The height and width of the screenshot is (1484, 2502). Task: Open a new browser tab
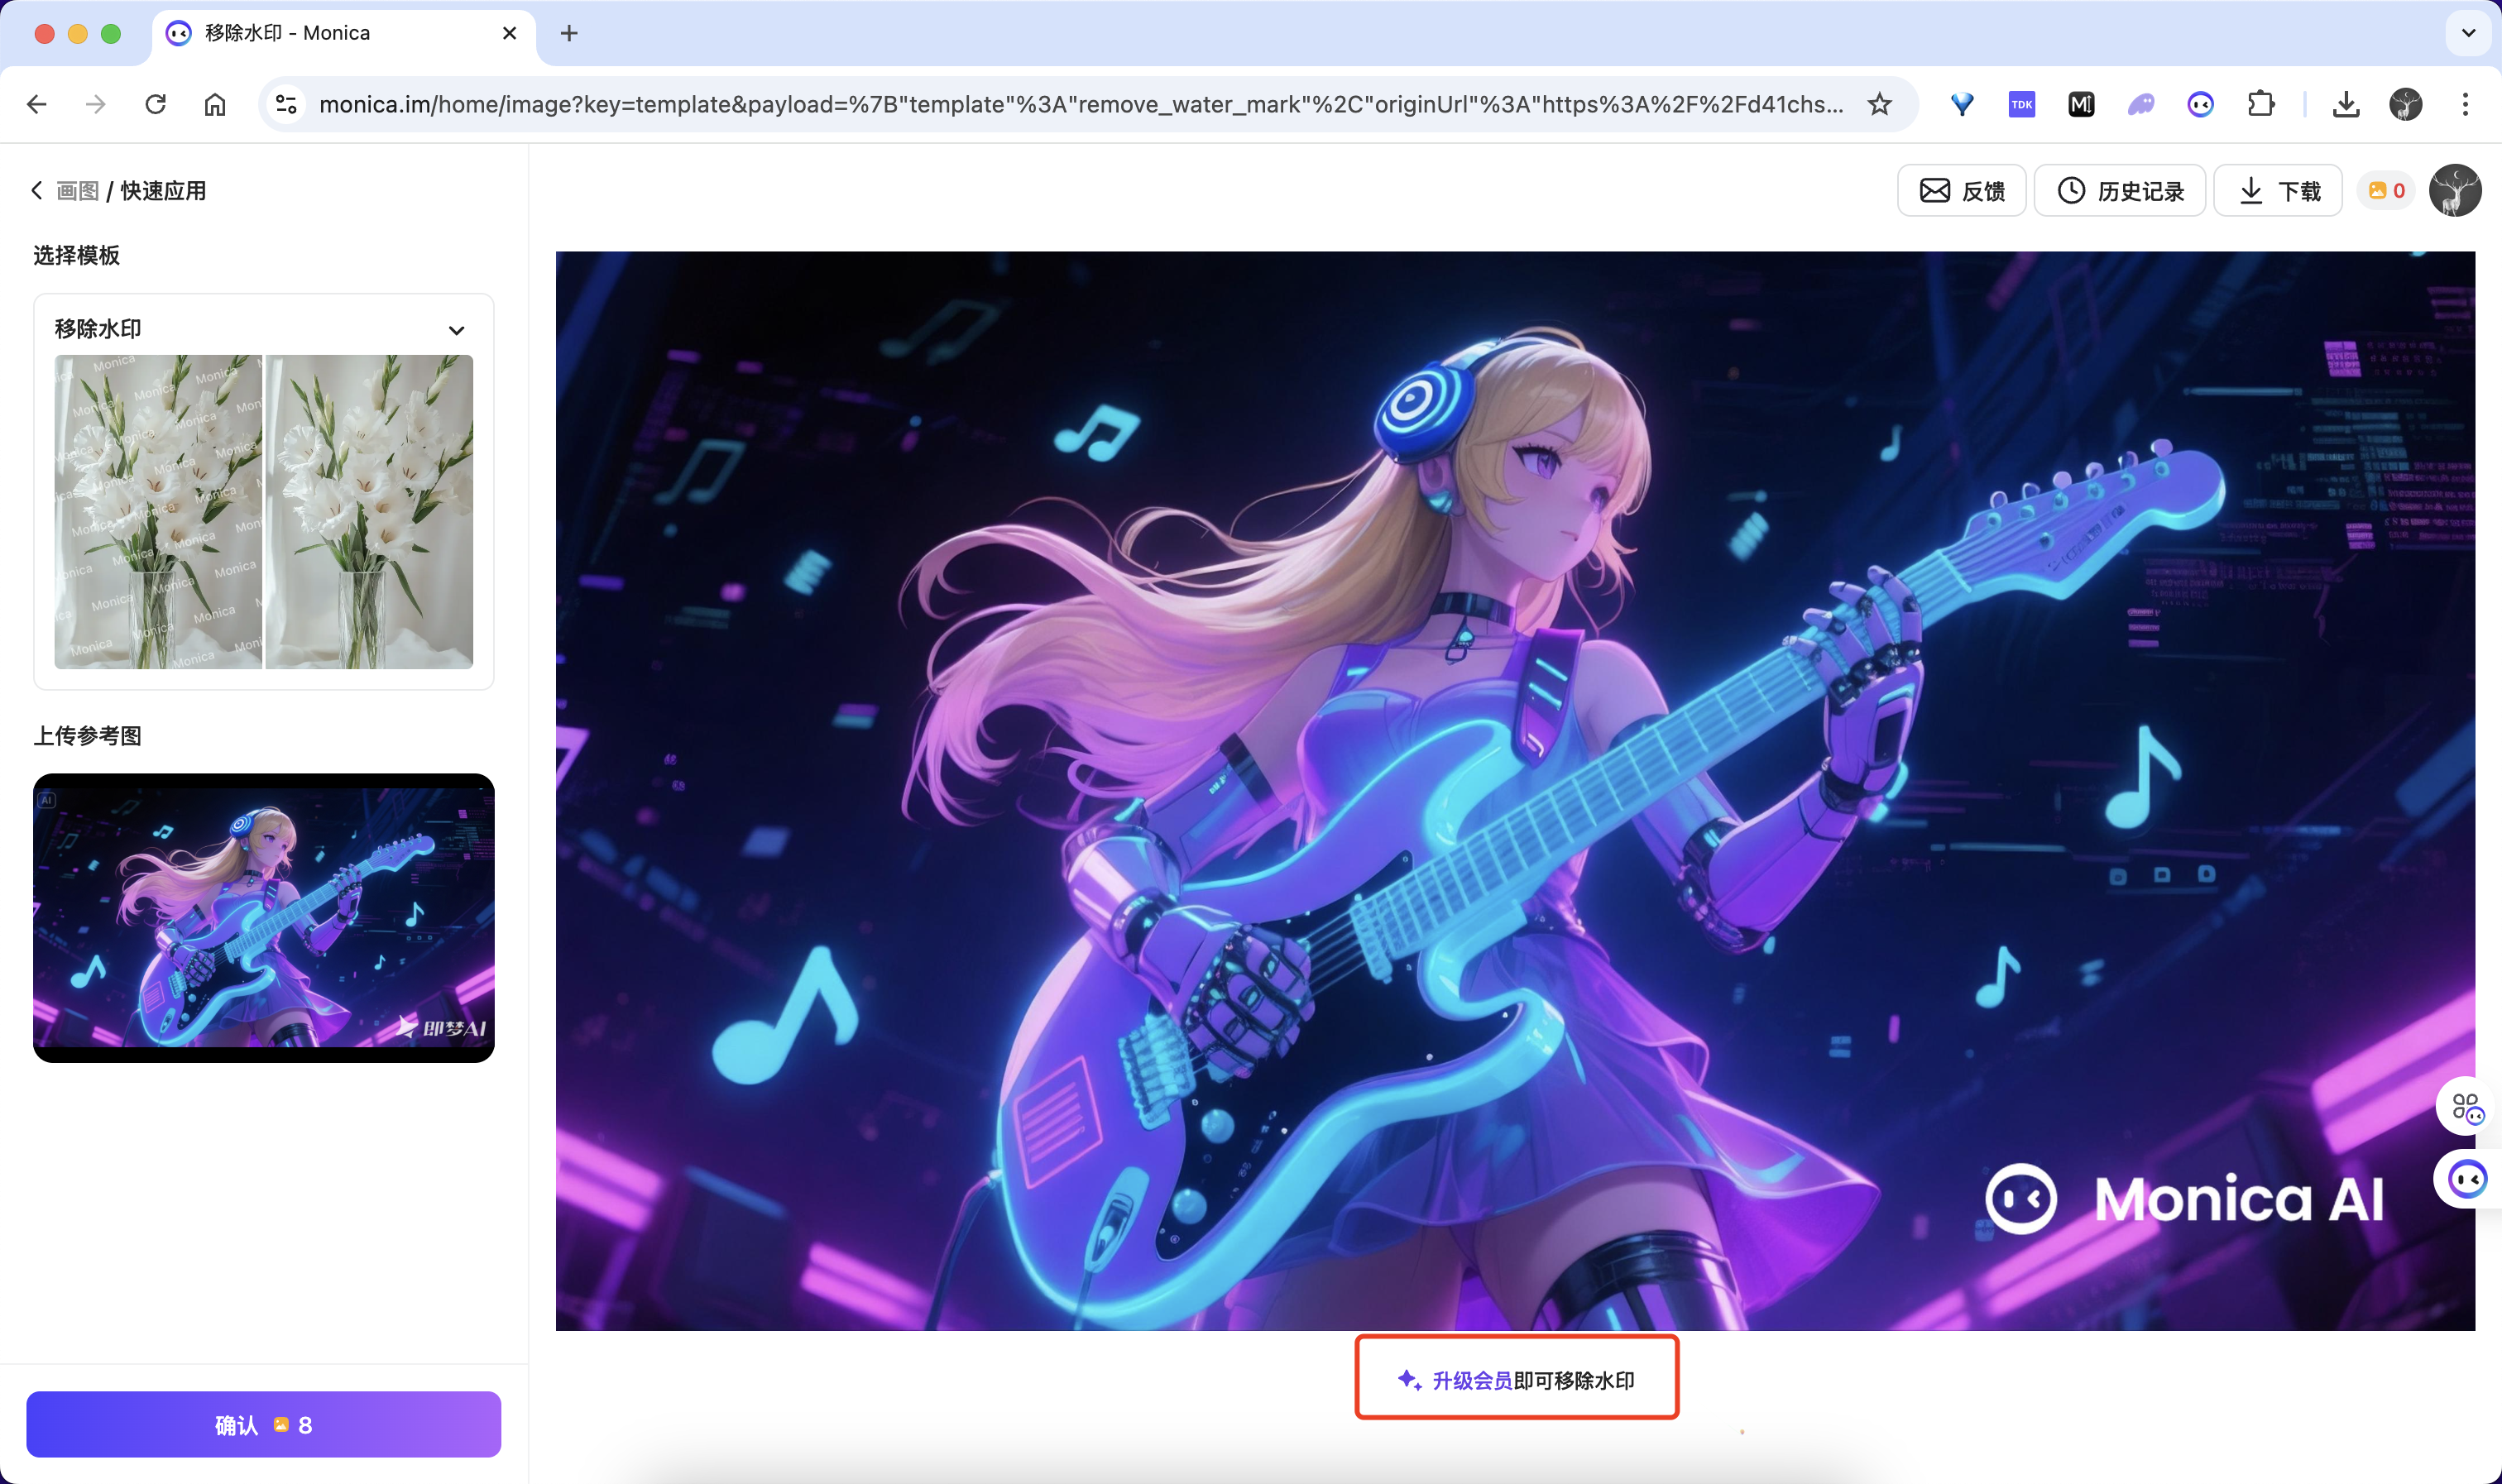click(569, 33)
